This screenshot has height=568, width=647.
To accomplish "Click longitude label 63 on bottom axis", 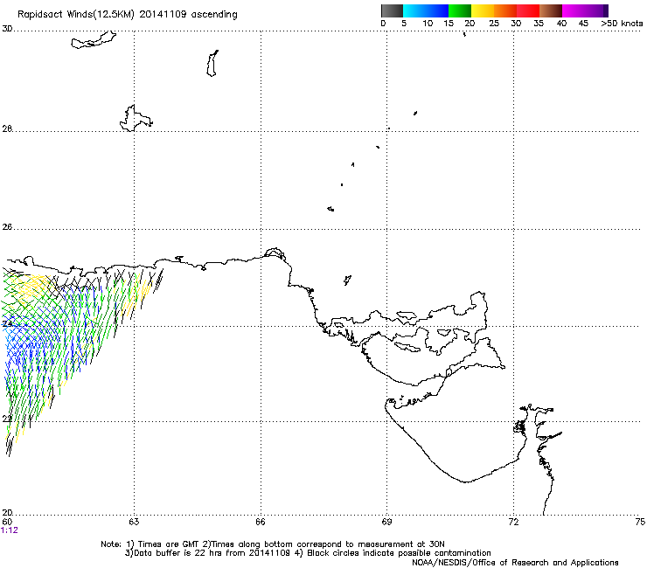I will click(x=134, y=522).
